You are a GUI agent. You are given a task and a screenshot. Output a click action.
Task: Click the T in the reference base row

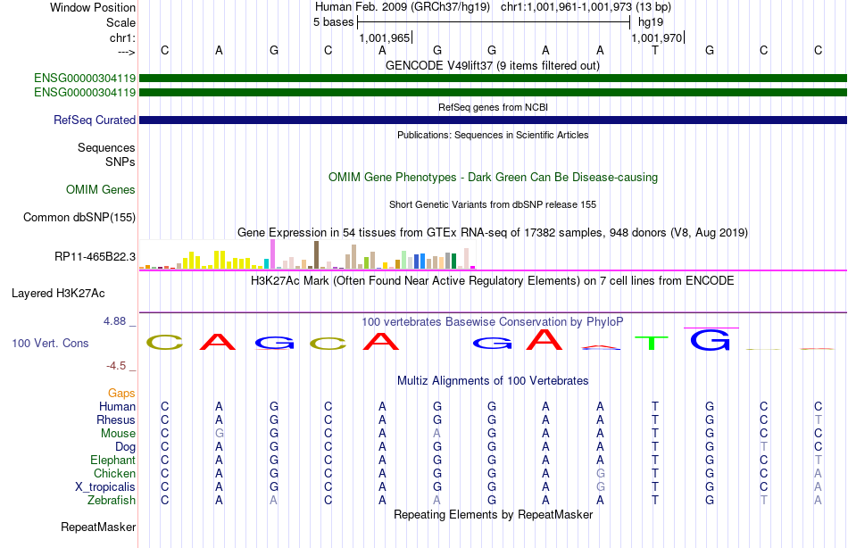(x=655, y=50)
